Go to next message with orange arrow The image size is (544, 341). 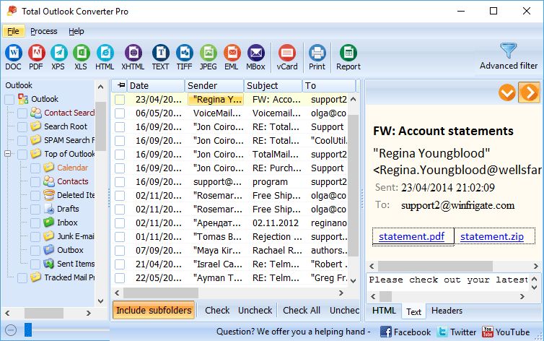click(529, 92)
